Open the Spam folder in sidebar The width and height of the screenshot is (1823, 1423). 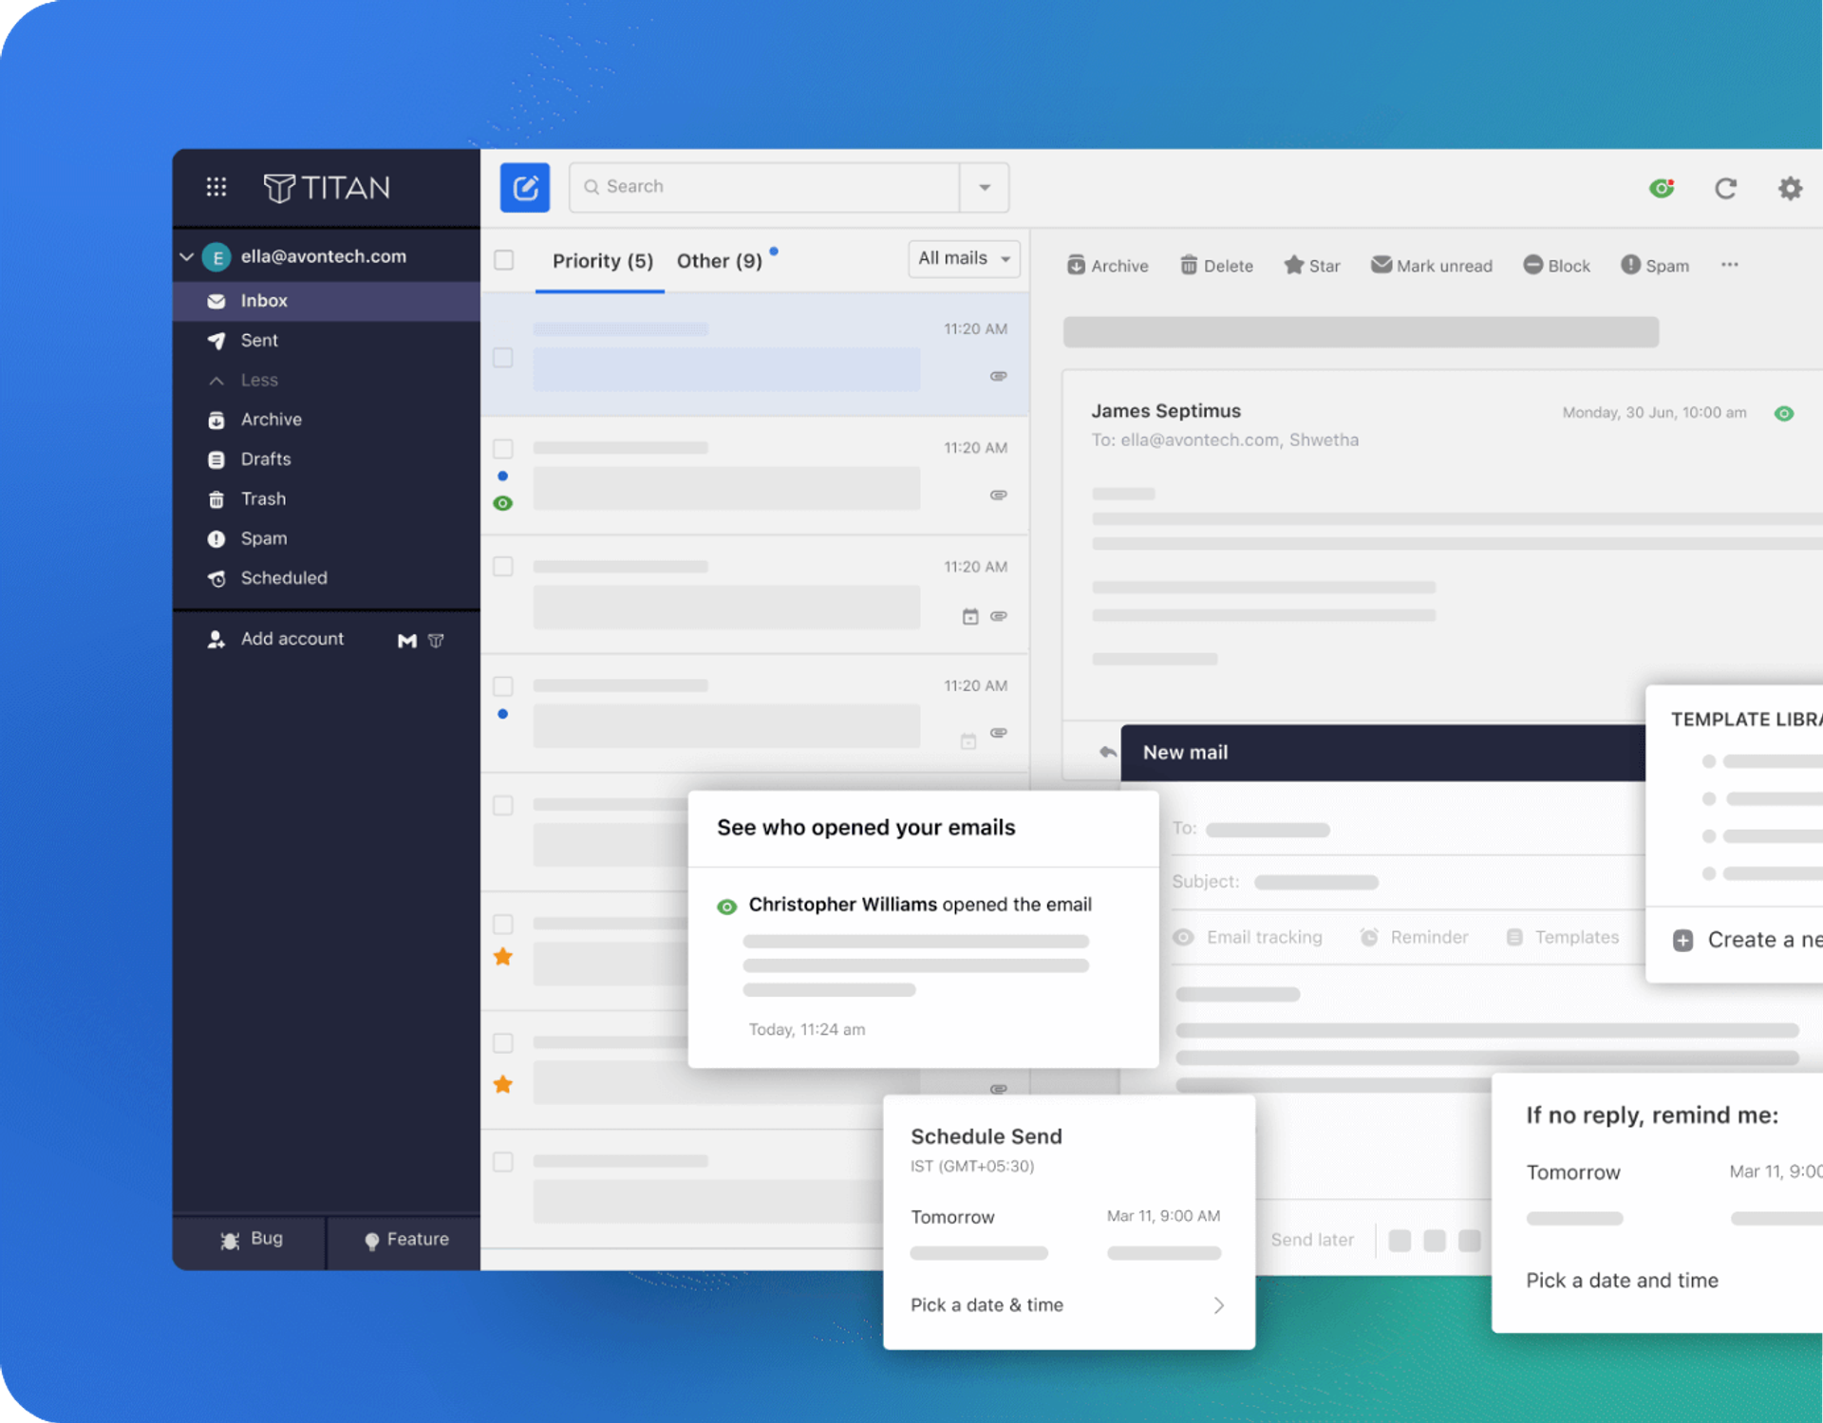tap(327, 538)
